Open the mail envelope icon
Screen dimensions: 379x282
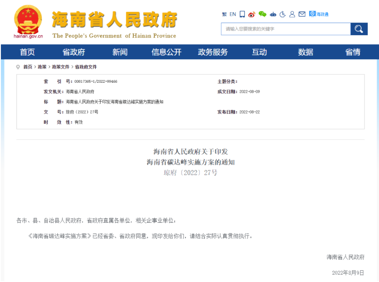(x=302, y=14)
